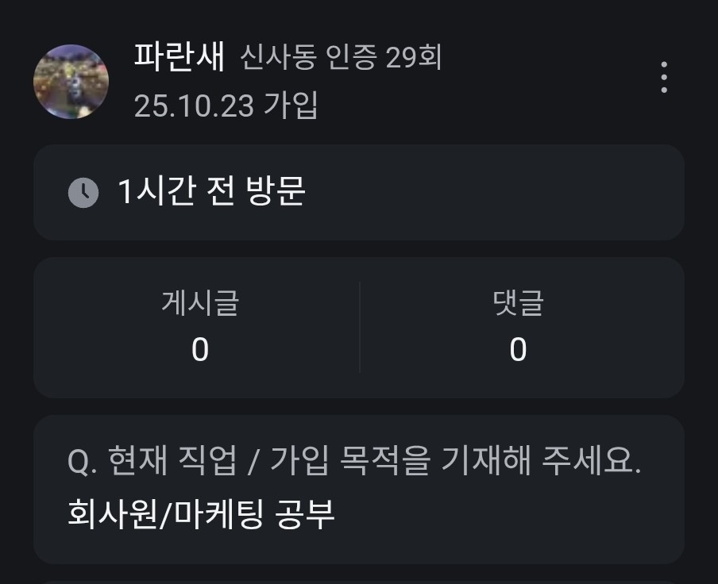Screen dimensions: 718x584
Task: Click the 25.10.23 가입 join date
Action: coord(226,105)
